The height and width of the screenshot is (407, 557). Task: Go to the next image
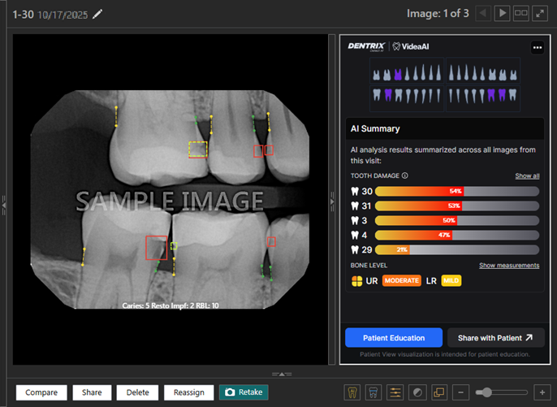pos(503,13)
